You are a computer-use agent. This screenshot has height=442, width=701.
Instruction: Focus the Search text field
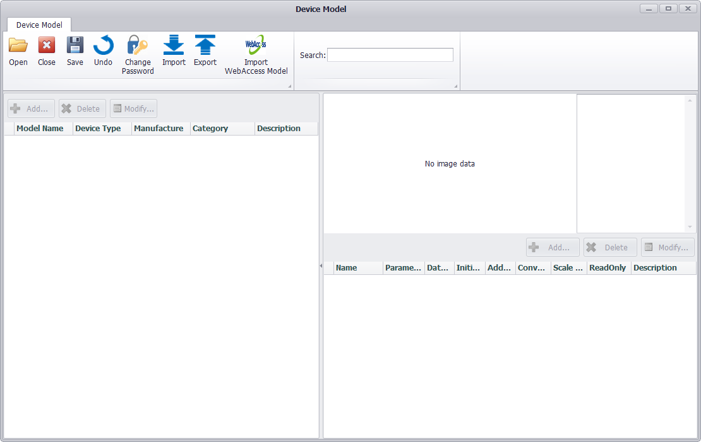[x=390, y=55]
